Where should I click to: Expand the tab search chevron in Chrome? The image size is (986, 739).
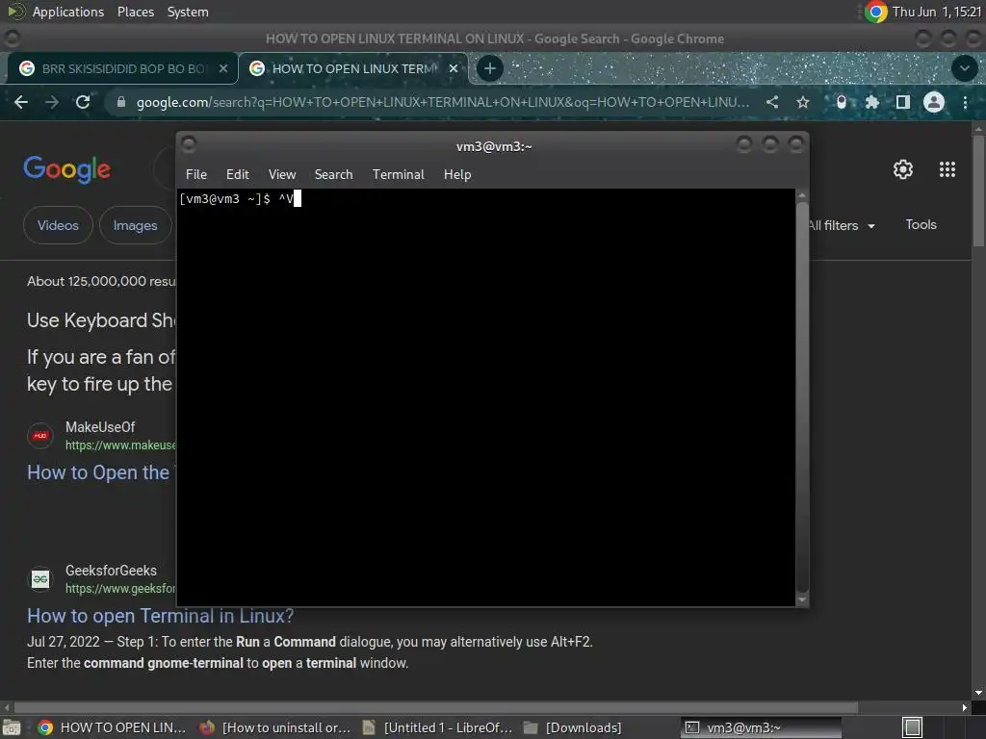point(964,68)
